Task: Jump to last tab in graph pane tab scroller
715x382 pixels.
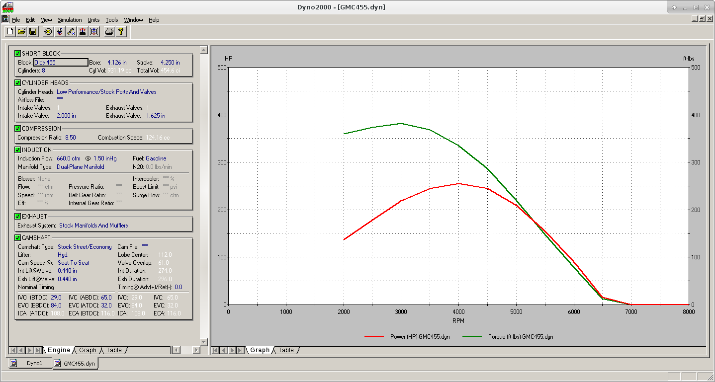Action: tap(241, 350)
